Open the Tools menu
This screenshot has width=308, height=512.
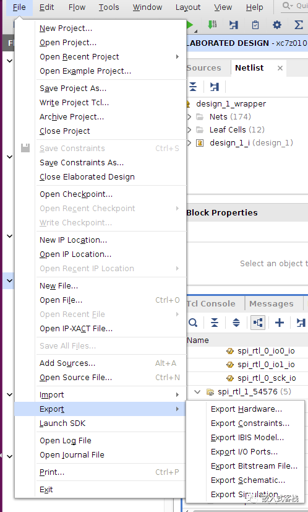coord(109,7)
